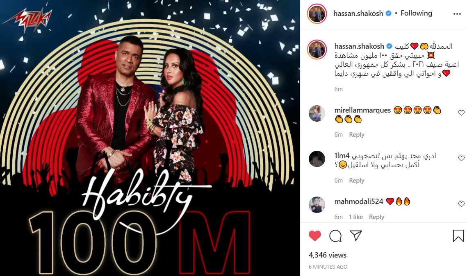Show the 4,346 views count details

[x=328, y=255]
